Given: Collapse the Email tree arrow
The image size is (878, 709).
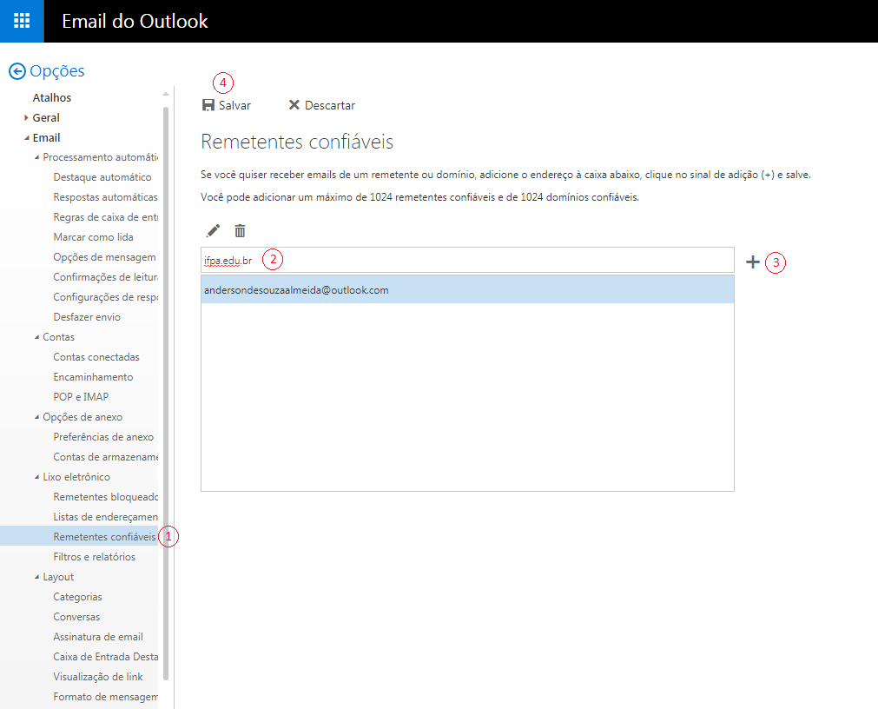Looking at the screenshot, I should (x=26, y=138).
